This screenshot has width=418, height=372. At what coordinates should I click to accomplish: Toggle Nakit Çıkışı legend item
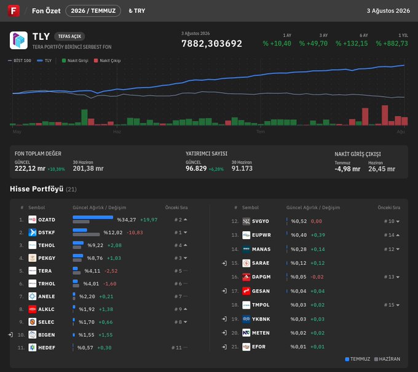point(107,60)
